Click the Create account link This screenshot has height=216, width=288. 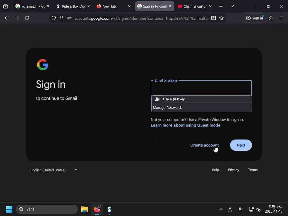204,145
